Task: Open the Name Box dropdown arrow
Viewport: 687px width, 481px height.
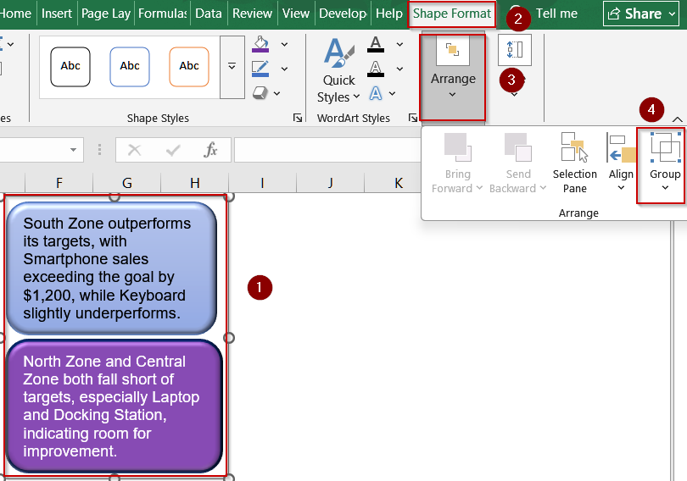Action: point(73,150)
